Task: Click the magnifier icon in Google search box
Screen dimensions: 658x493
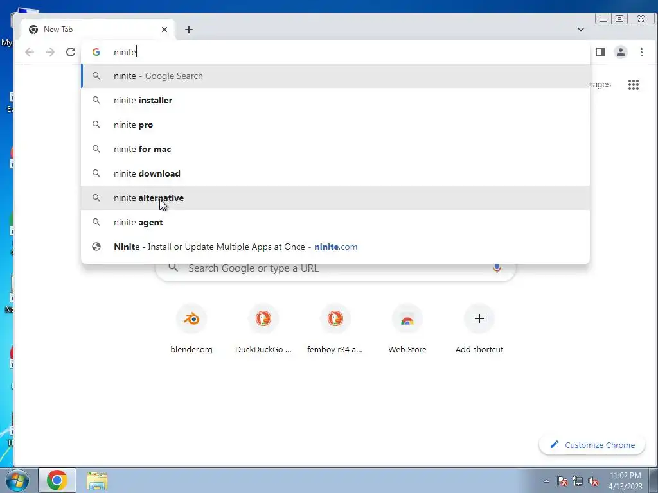Action: pos(173,268)
